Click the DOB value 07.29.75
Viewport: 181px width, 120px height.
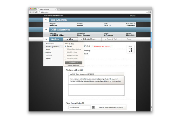click(107, 25)
